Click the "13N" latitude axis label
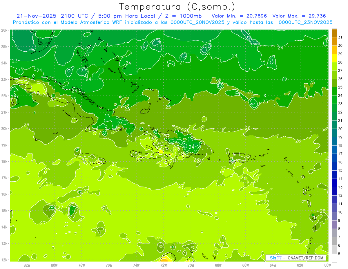Screen dimensions: 348x269 coord(4,243)
